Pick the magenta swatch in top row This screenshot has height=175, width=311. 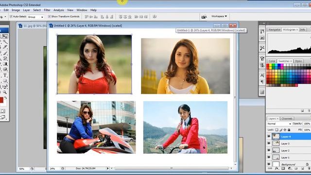(x=282, y=65)
